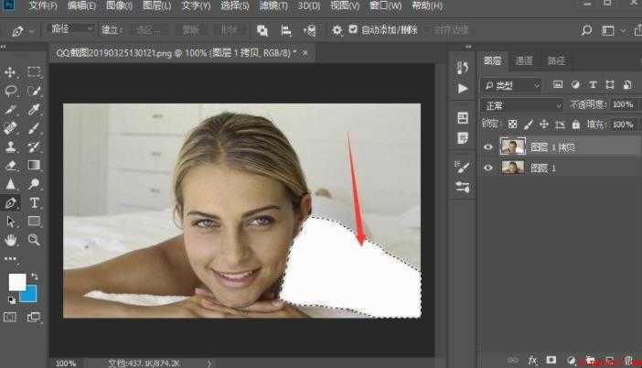Select the Move tool
The height and width of the screenshot is (368, 642).
point(10,72)
